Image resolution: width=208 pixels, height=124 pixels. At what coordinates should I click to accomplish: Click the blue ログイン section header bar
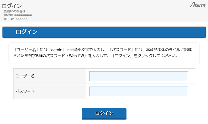coord(104,32)
